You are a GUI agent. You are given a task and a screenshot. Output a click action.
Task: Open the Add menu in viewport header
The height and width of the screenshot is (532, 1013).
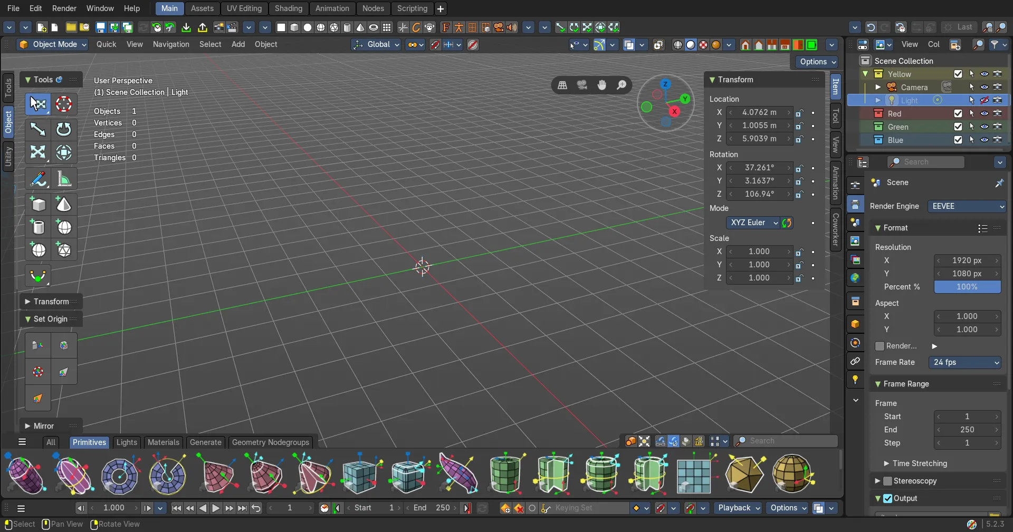coord(238,45)
